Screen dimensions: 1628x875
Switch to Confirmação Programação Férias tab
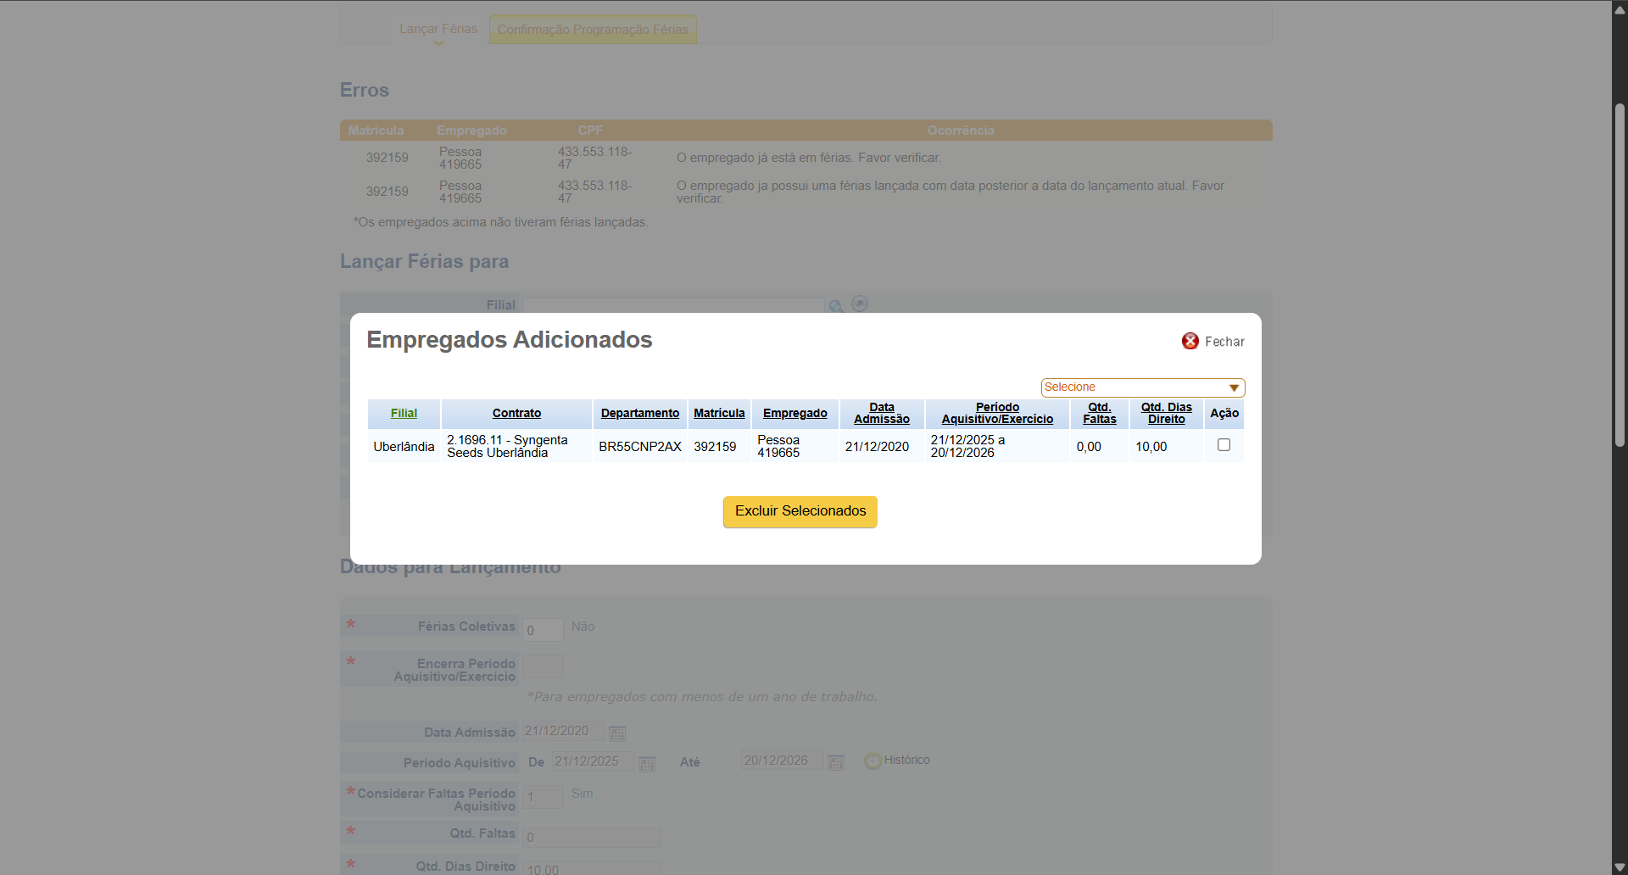click(593, 30)
